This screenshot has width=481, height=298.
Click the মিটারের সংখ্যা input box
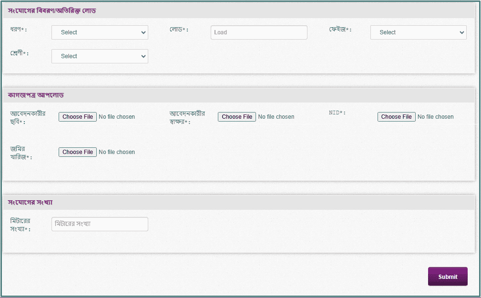[100, 224]
